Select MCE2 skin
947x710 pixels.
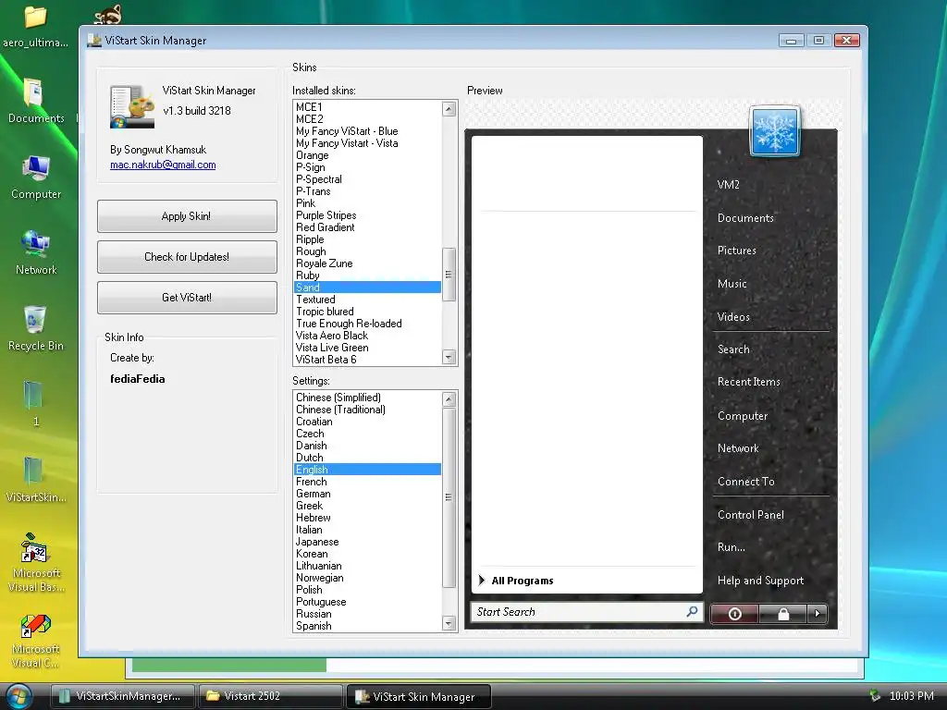coord(367,119)
